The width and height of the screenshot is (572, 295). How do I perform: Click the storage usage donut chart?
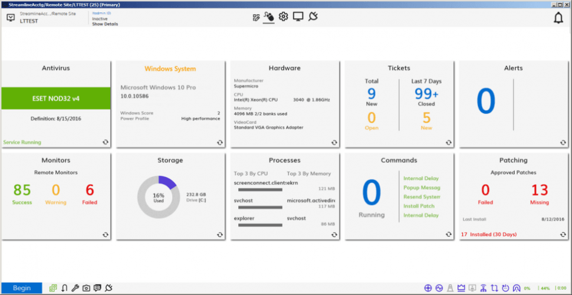tap(159, 197)
